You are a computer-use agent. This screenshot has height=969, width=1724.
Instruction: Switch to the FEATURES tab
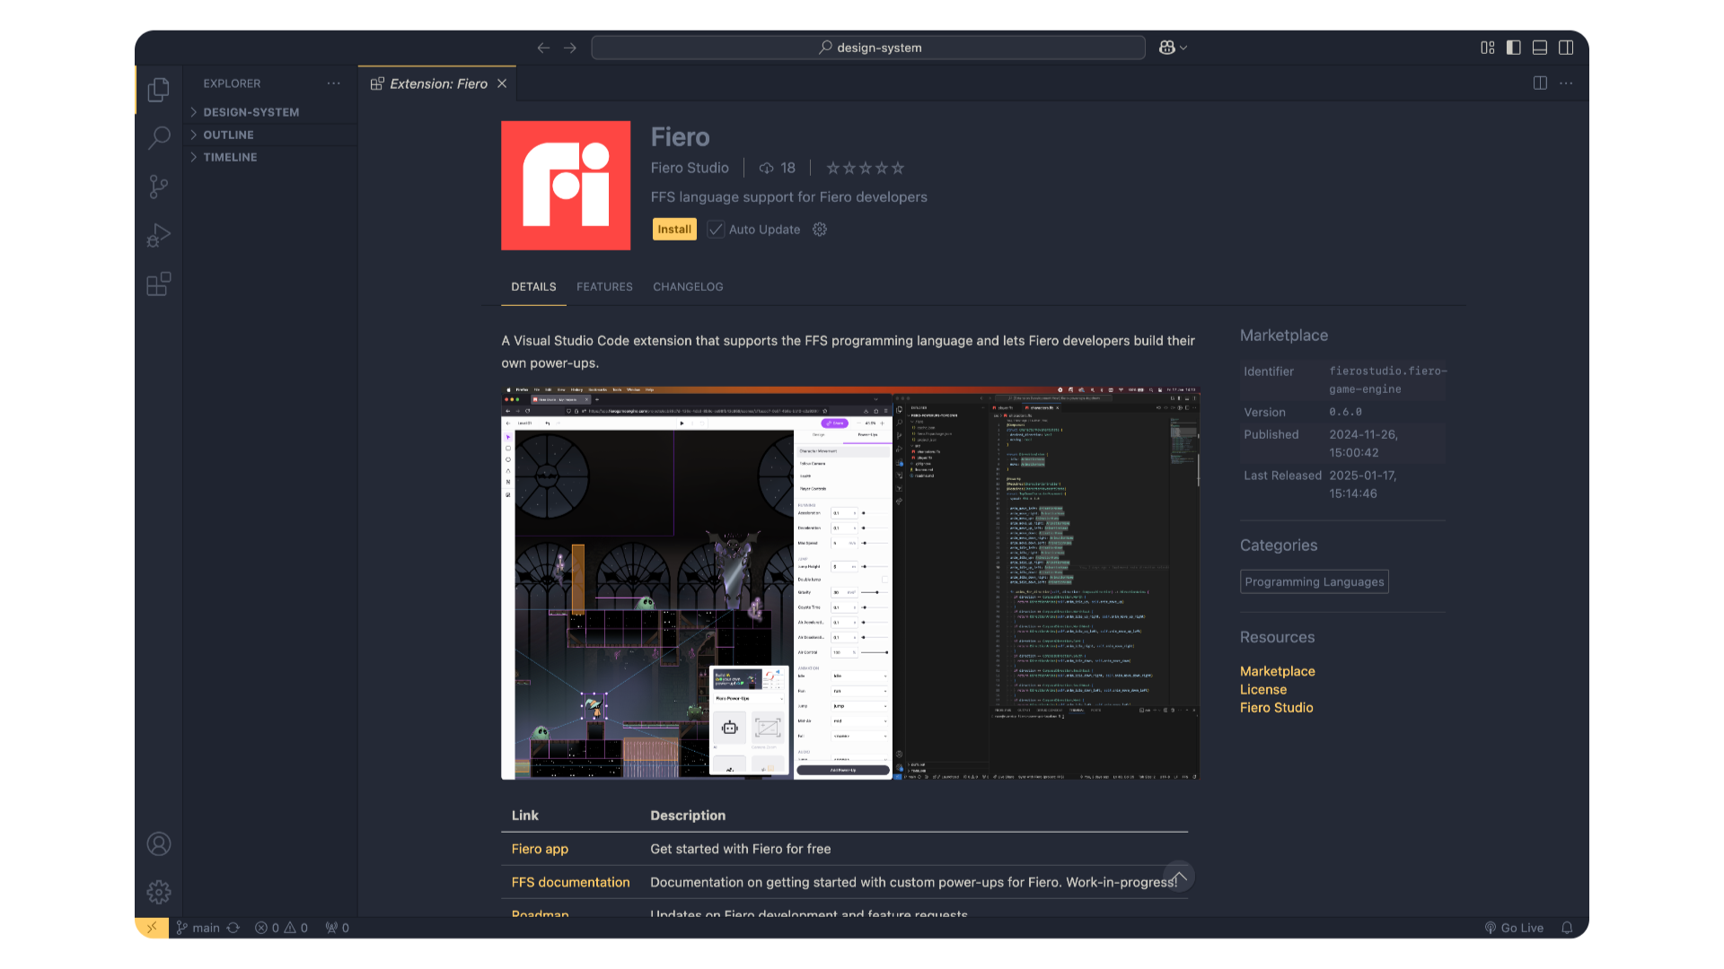[605, 286]
